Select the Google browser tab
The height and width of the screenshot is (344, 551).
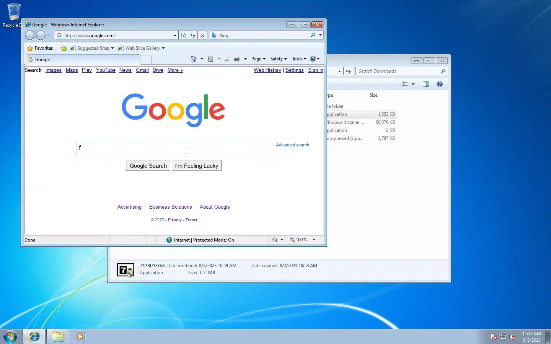coord(83,60)
